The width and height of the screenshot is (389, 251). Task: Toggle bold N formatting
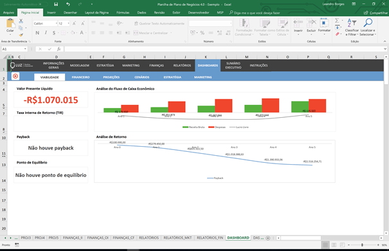[x=37, y=33]
